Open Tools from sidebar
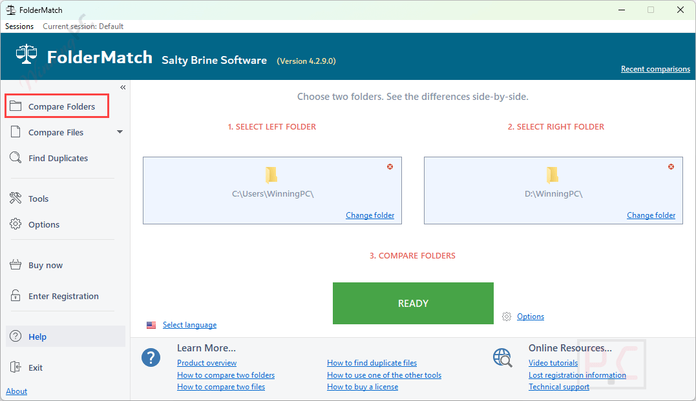696x401 pixels. pos(39,199)
